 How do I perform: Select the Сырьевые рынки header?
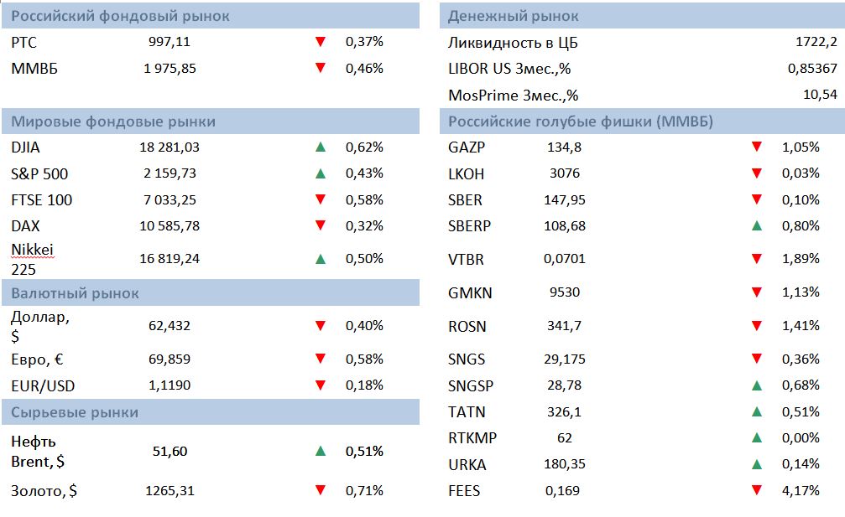pos(75,412)
